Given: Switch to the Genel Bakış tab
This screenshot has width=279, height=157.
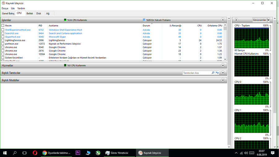Looking at the screenshot, I should (x=8, y=14).
